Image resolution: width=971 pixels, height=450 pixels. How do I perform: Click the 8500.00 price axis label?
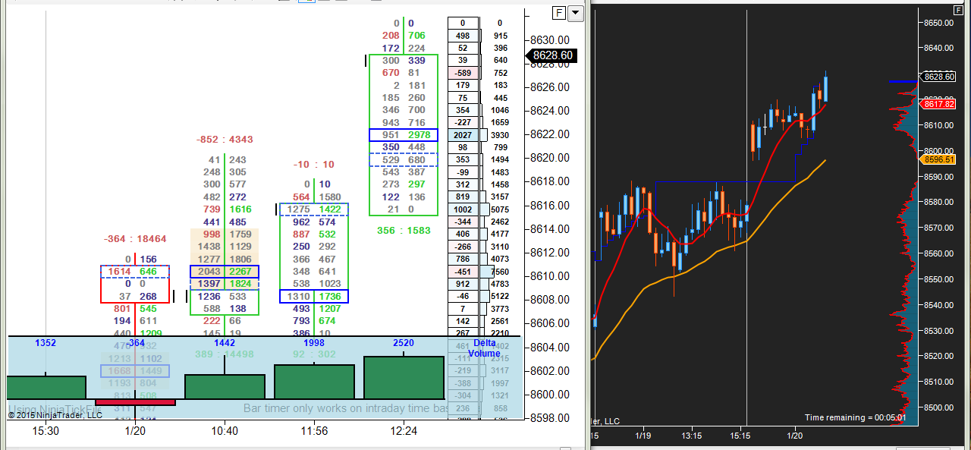pyautogui.click(x=938, y=408)
